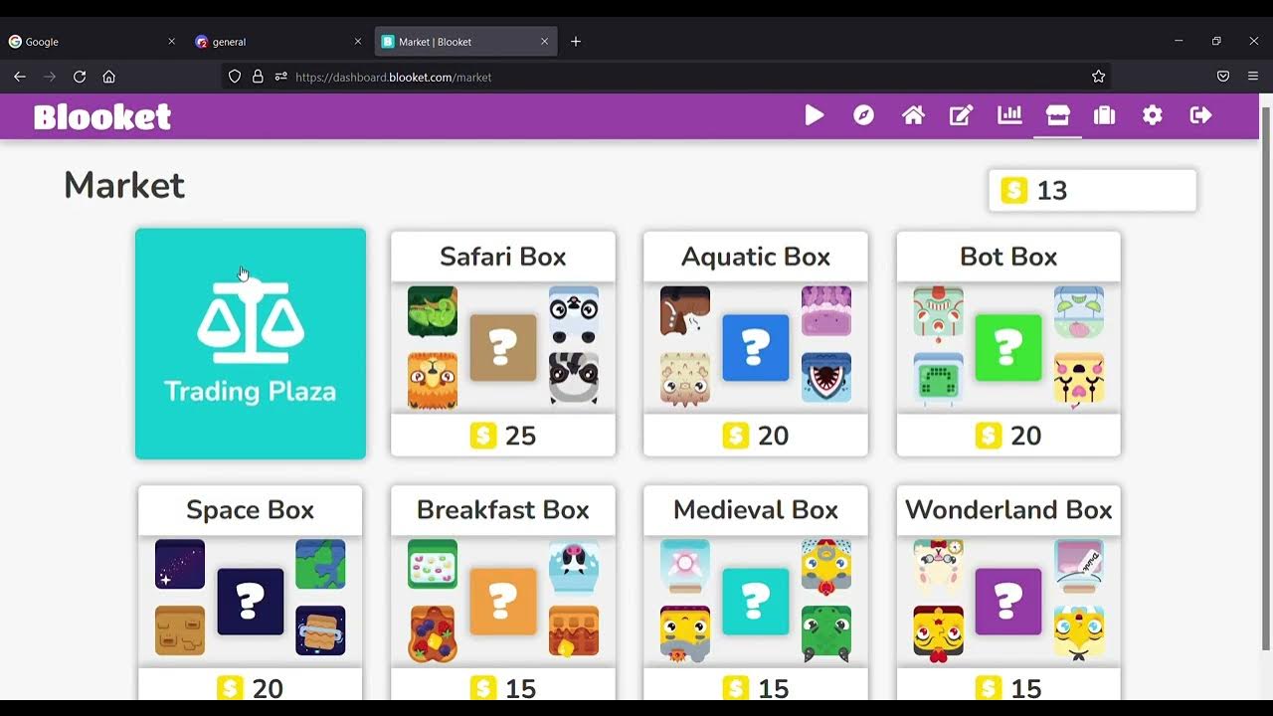Switch to the Google browser tab
This screenshot has width=1273, height=716.
[x=91, y=42]
